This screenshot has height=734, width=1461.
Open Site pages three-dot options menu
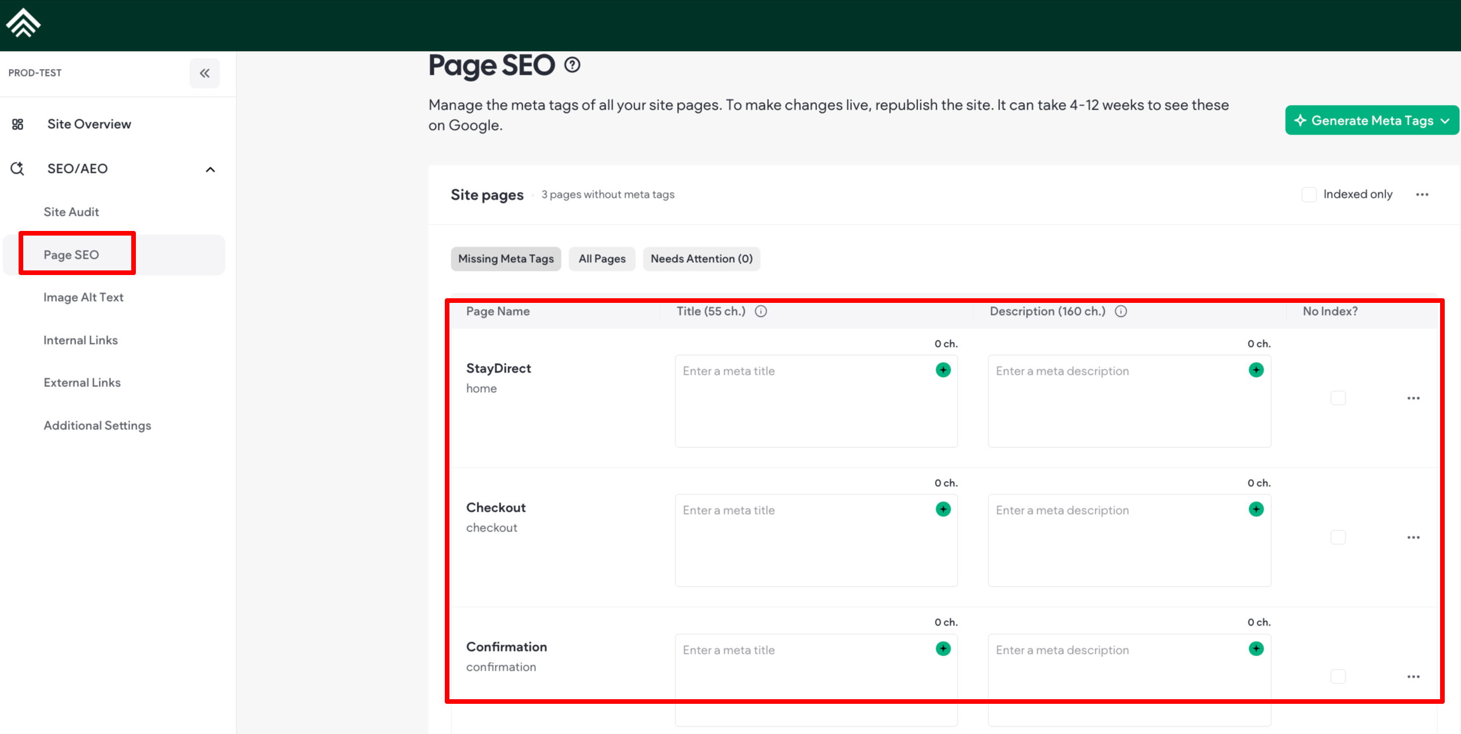(1422, 194)
